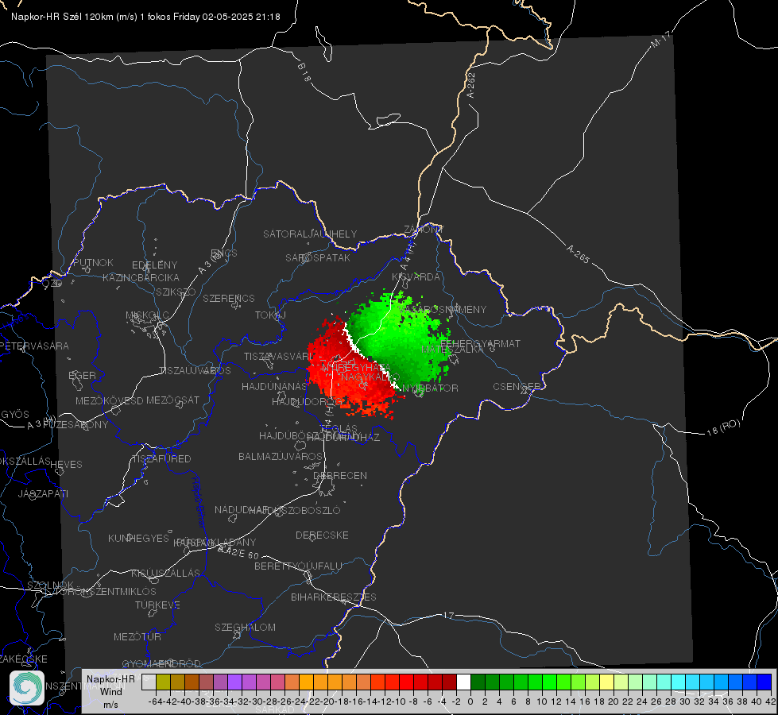Click the NYÍRBÁTOR town label
The width and height of the screenshot is (778, 715).
430,388
